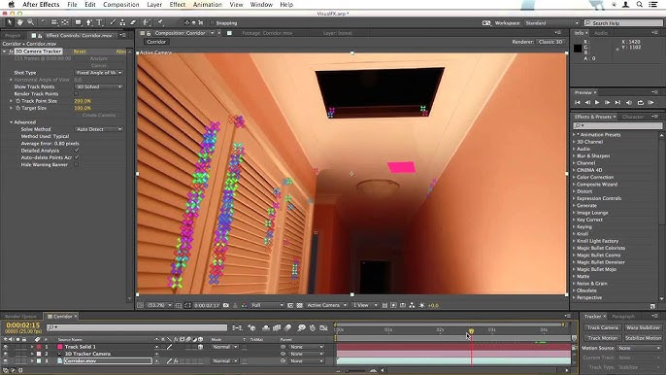Switch to the Render Queue tab
The width and height of the screenshot is (666, 375).
[20, 317]
